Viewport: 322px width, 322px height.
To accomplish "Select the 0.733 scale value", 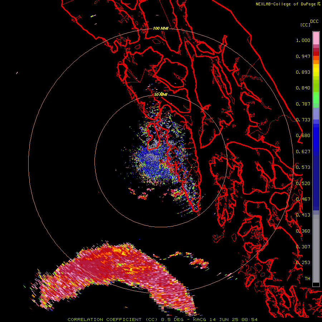I will 303,120.
